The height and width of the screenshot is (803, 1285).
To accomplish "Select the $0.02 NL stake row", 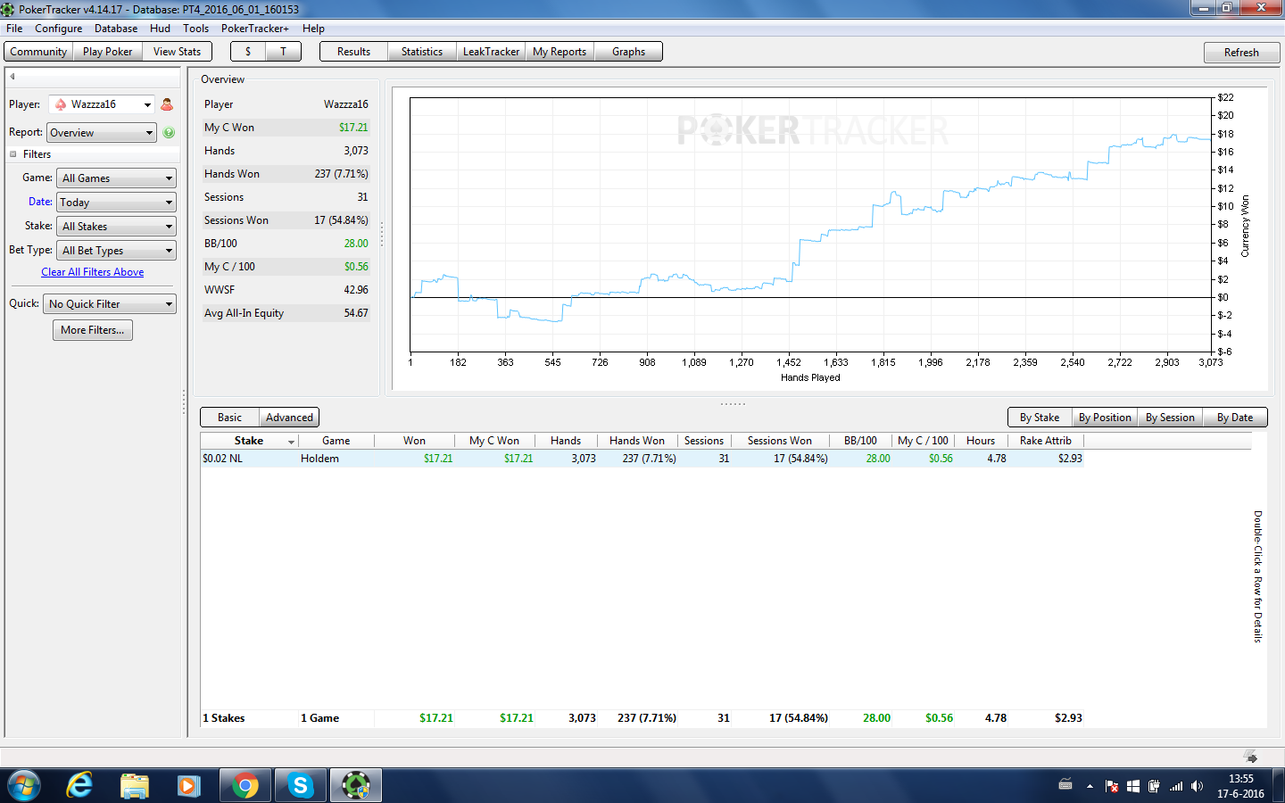I will 642,459.
